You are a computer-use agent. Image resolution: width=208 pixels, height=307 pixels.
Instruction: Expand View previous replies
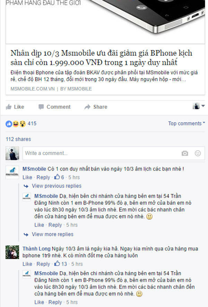coord(57,186)
